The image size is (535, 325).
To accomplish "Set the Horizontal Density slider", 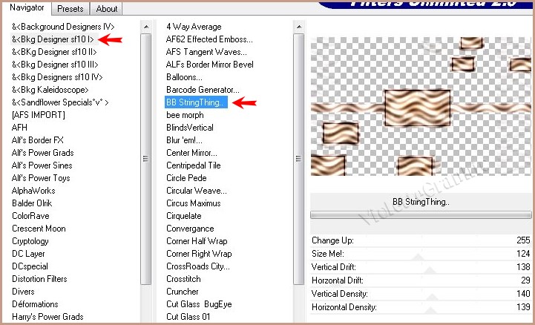I will (421, 307).
